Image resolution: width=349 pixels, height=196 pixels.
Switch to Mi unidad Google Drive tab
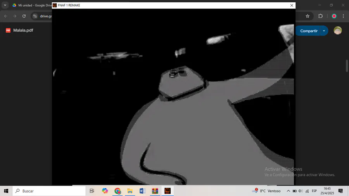tap(32, 5)
